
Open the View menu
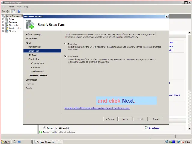[19, 7]
